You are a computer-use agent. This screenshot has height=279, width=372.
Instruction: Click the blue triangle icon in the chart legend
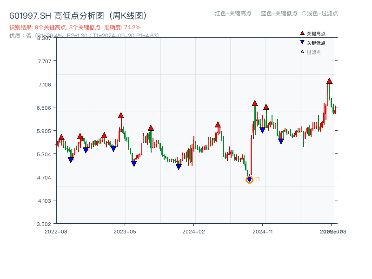pos(302,42)
